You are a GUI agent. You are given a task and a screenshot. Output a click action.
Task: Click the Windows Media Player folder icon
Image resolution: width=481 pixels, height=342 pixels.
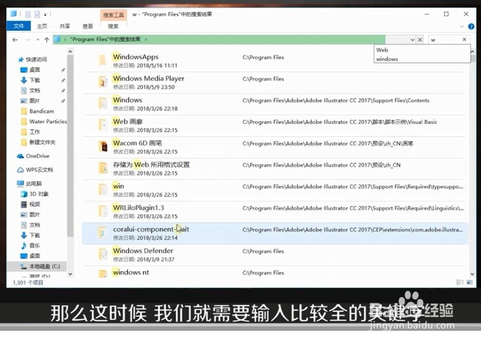point(103,82)
